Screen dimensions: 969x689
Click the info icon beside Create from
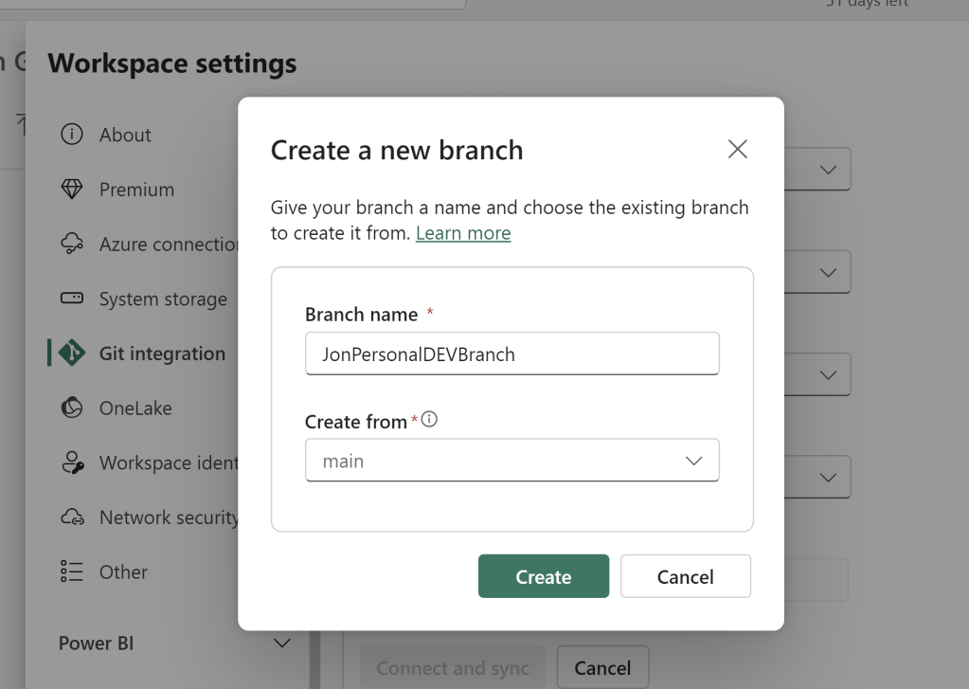tap(429, 421)
